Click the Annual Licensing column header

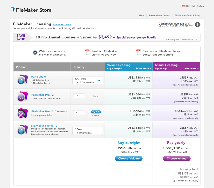pyautogui.click(x=176, y=67)
